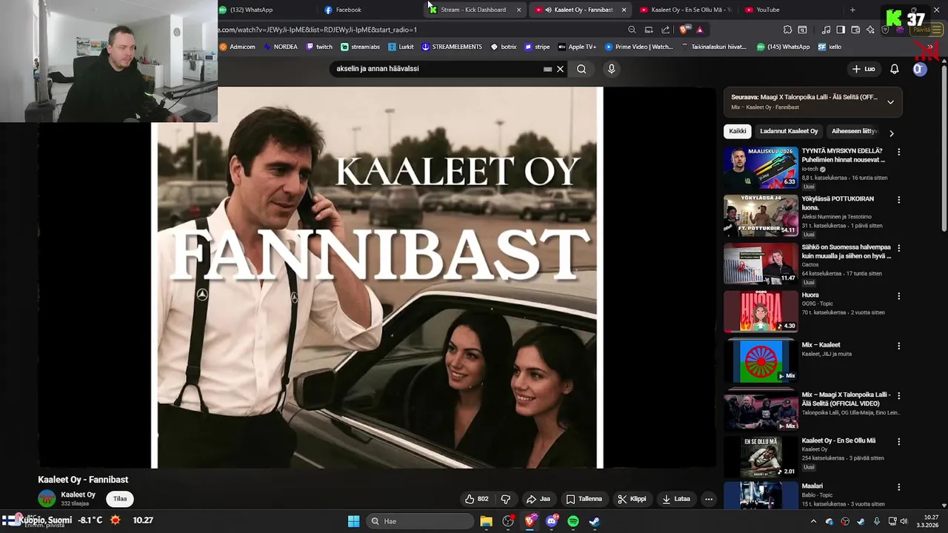Open options menu for Sähkö on Suomessa video

click(x=899, y=248)
